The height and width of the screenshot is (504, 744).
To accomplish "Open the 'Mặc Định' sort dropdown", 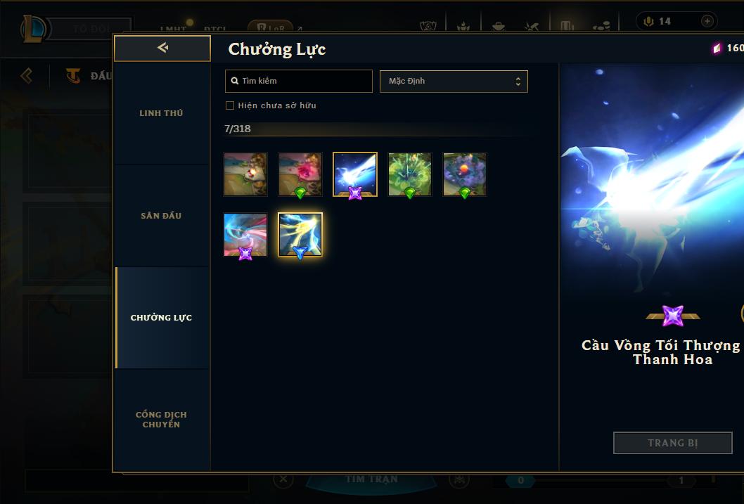I will [454, 81].
